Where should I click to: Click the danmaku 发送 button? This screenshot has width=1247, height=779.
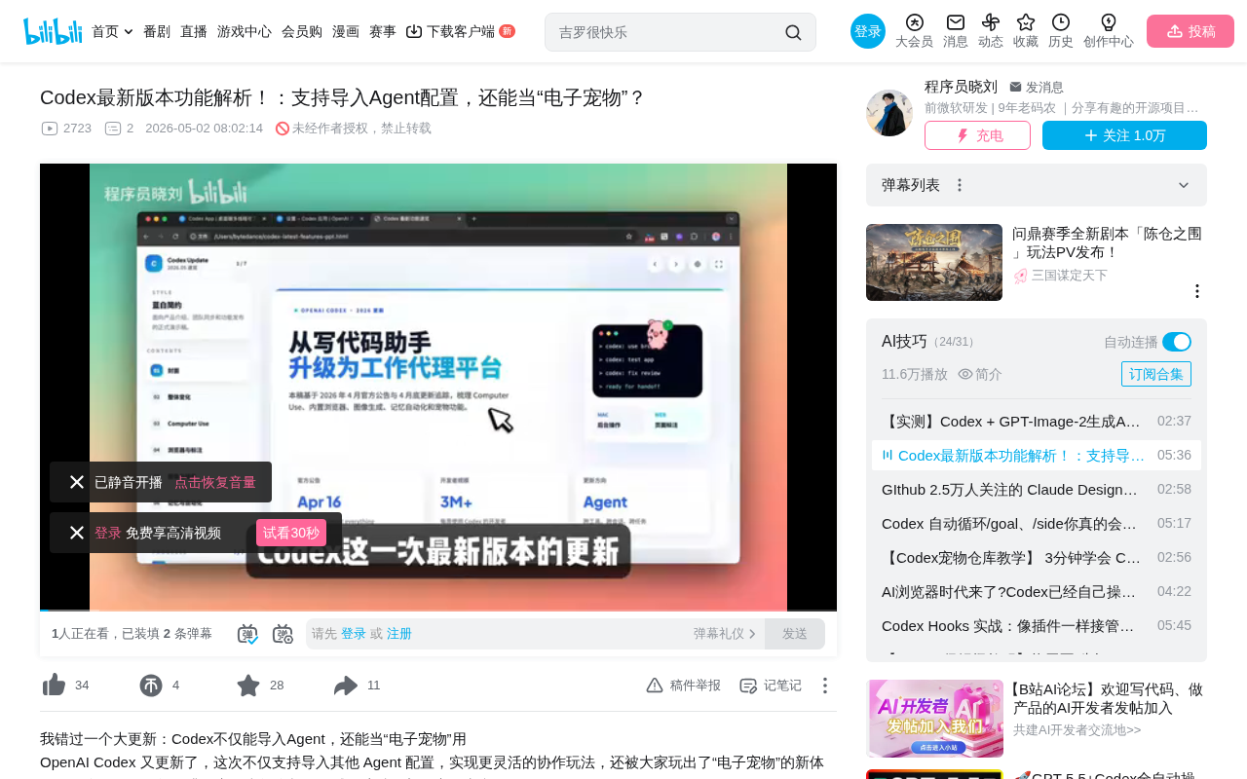tap(795, 634)
